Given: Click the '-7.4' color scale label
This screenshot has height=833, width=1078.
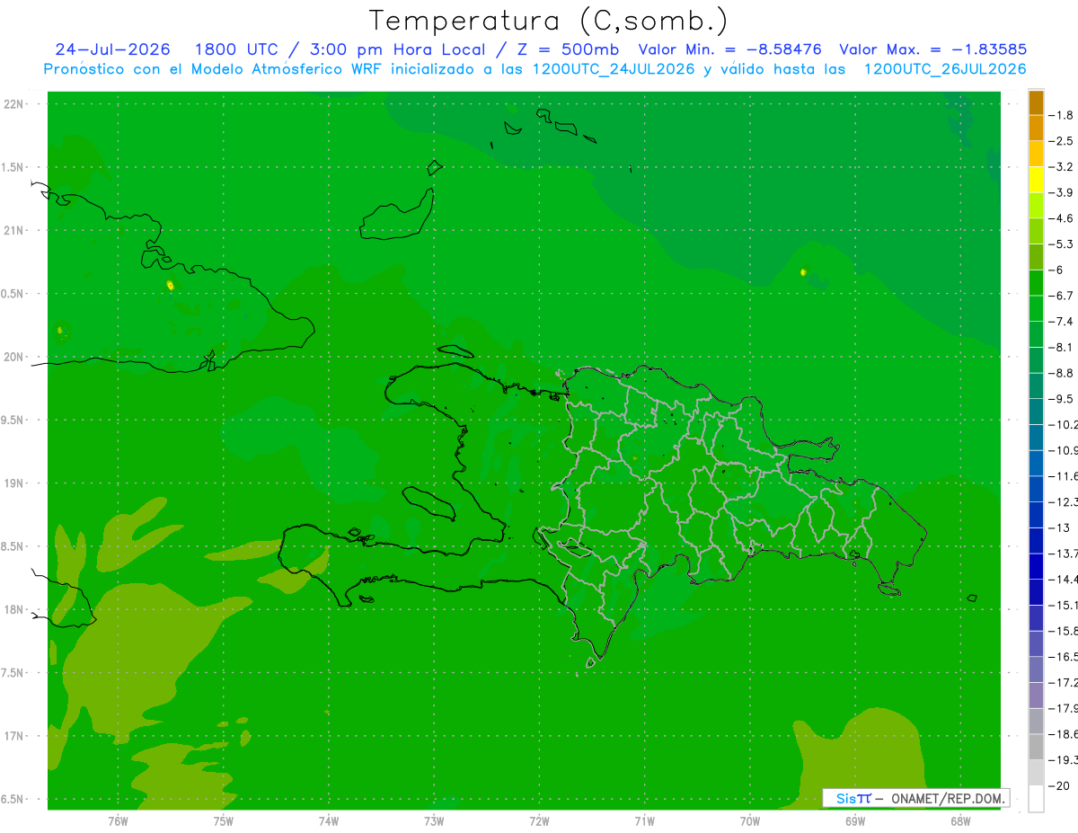Looking at the screenshot, I should (x=1061, y=322).
